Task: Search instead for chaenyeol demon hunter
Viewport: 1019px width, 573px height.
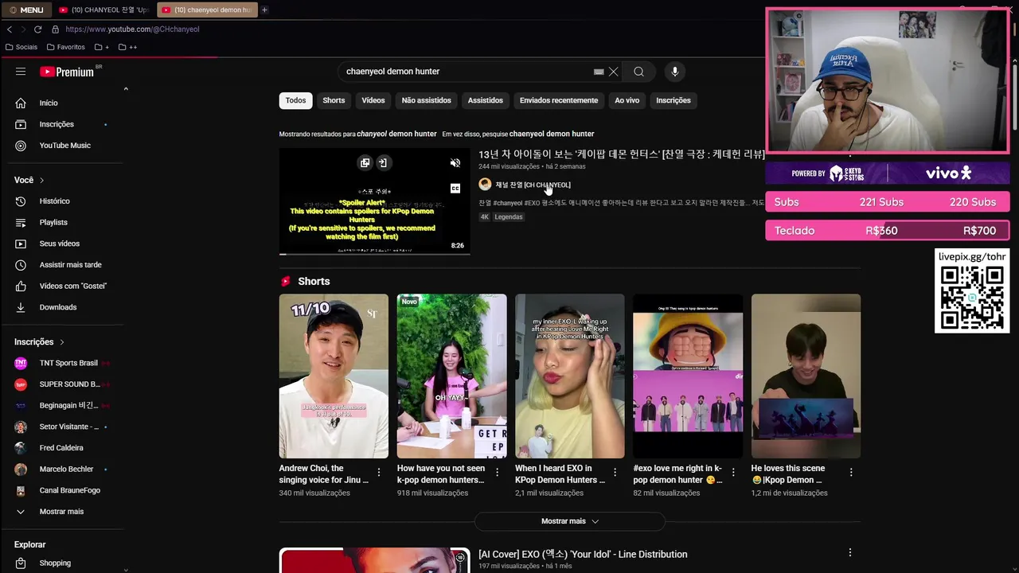Action: tap(552, 134)
